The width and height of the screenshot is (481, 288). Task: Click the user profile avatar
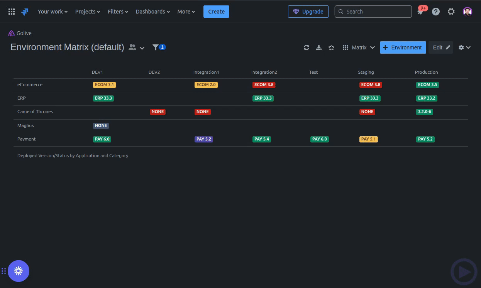467,12
